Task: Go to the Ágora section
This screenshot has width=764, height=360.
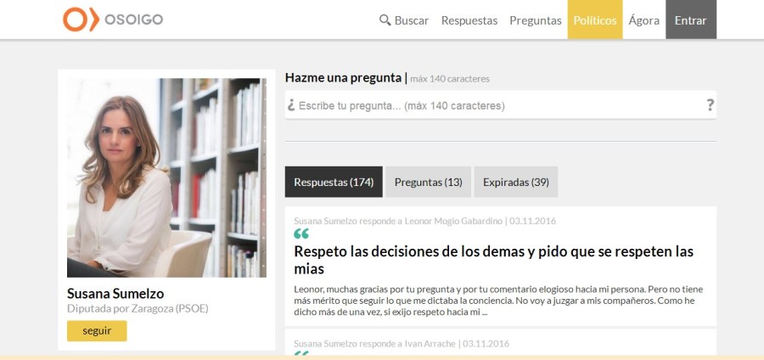Action: tap(643, 20)
